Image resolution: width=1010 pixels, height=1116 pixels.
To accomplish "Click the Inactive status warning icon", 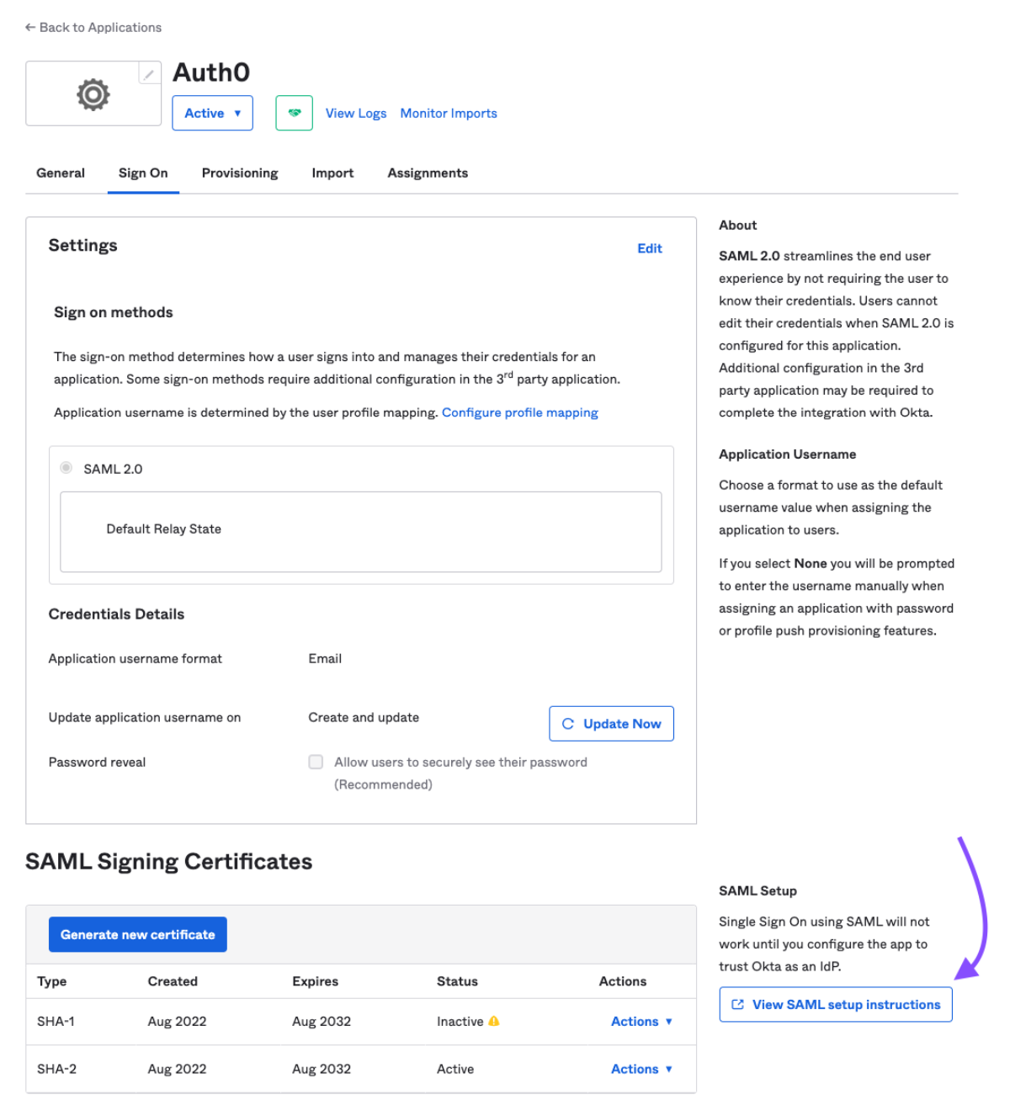I will click(x=494, y=1021).
